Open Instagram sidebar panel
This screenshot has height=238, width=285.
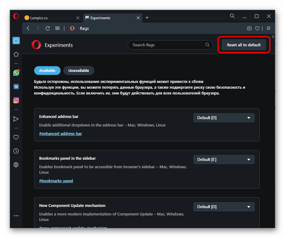coord(16,100)
